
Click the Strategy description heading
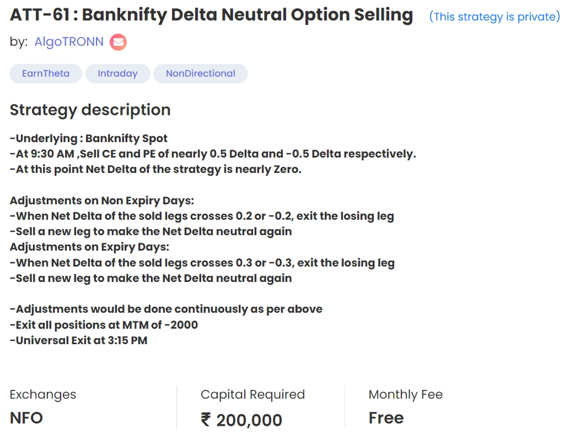pos(90,110)
